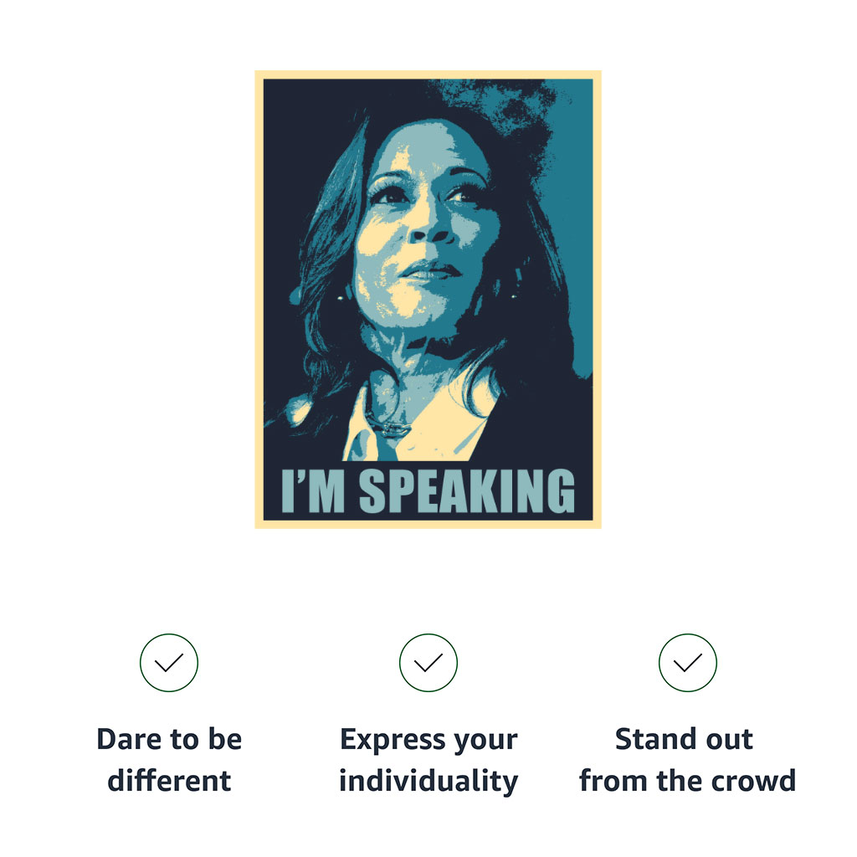Select the word "different"
Screen dimensions: 857x857
point(169,781)
